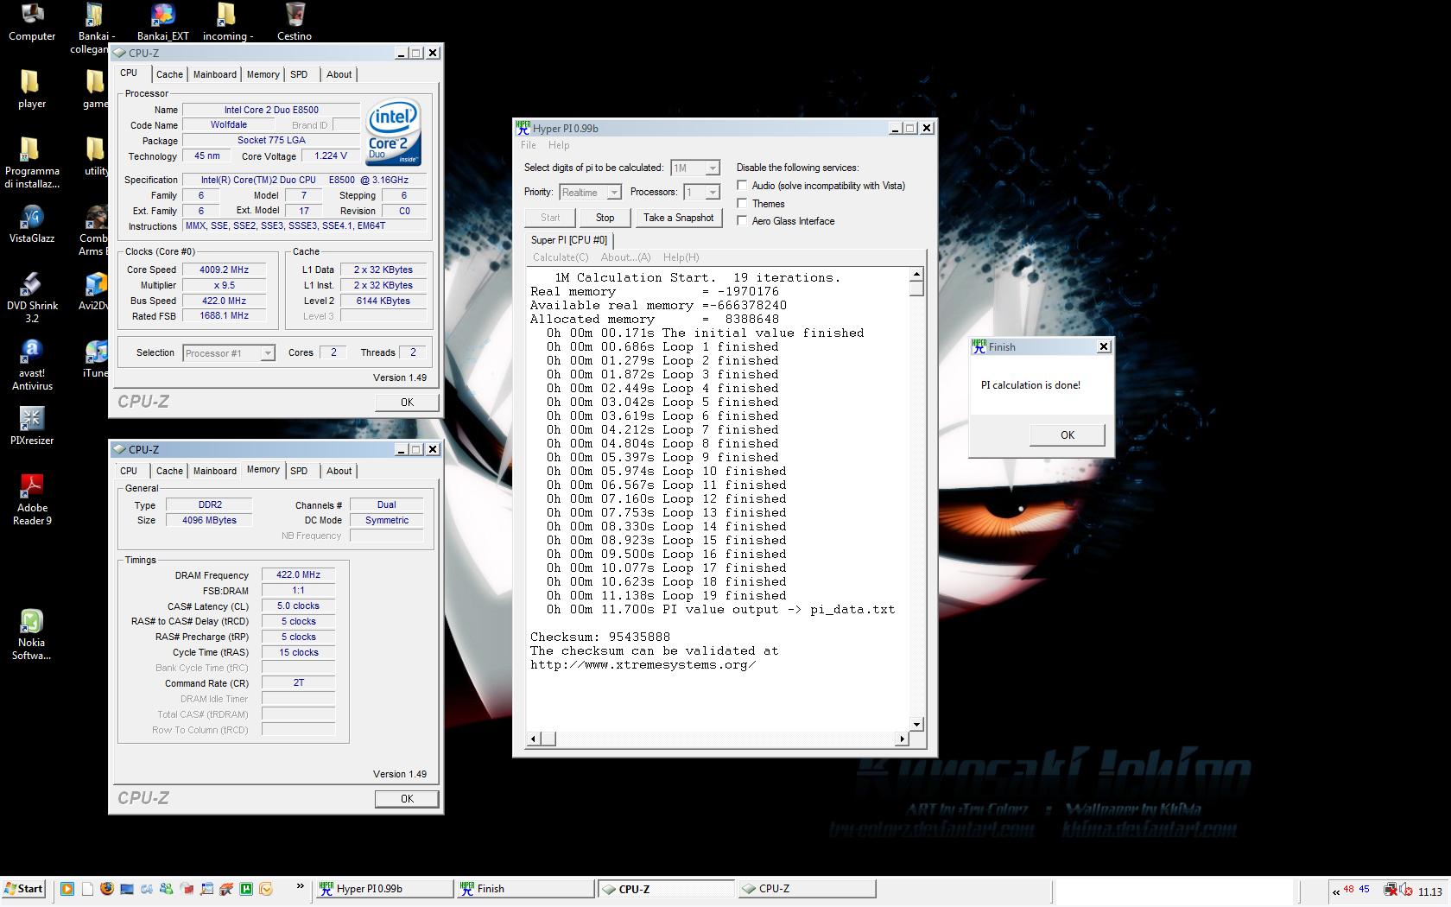This screenshot has width=1451, height=907.
Task: Open the About...(A) menu in Super PI
Action: pos(625,257)
